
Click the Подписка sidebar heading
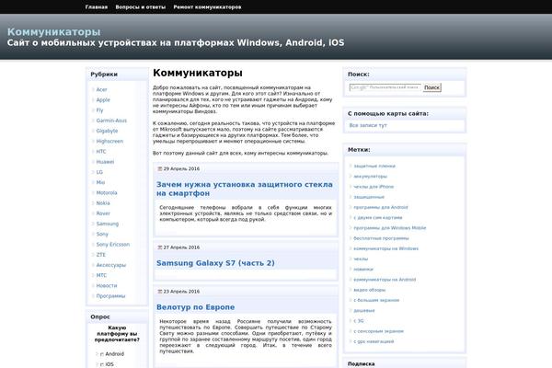point(362,363)
